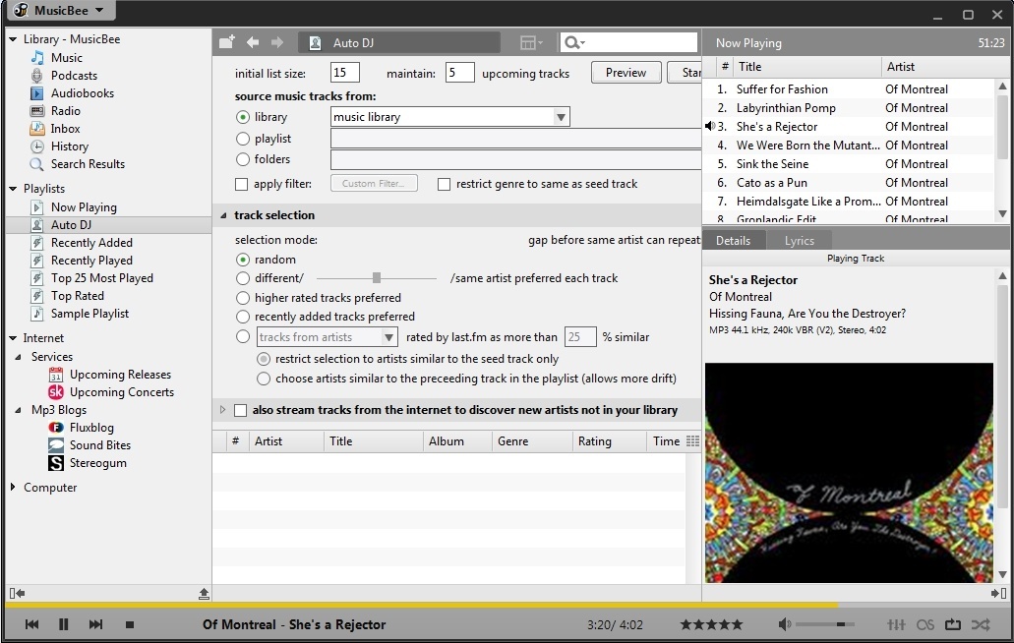Check restrict genre to same as seed track
Image resolution: width=1014 pixels, height=643 pixels.
(444, 184)
